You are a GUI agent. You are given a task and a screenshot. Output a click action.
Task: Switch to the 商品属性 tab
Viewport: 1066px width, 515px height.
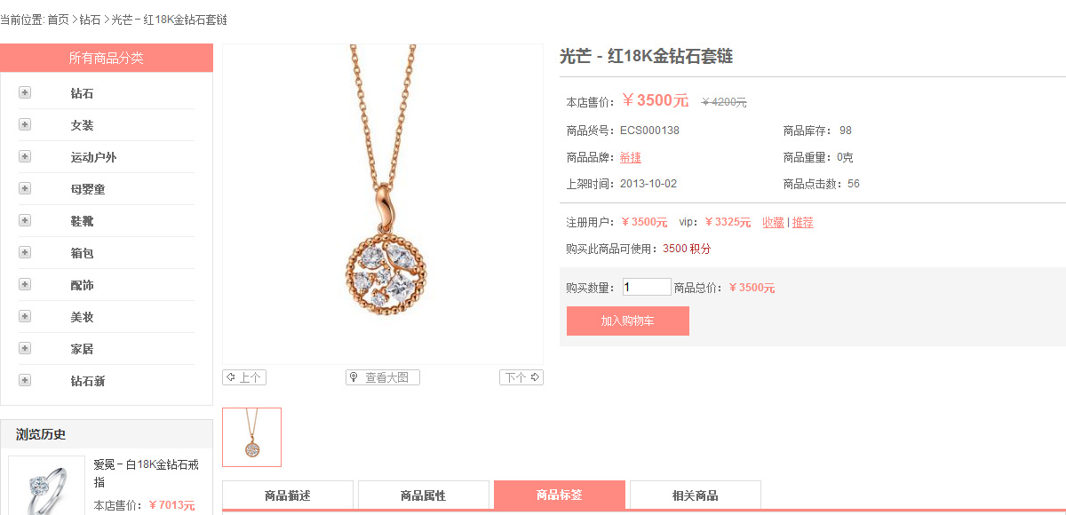(424, 495)
